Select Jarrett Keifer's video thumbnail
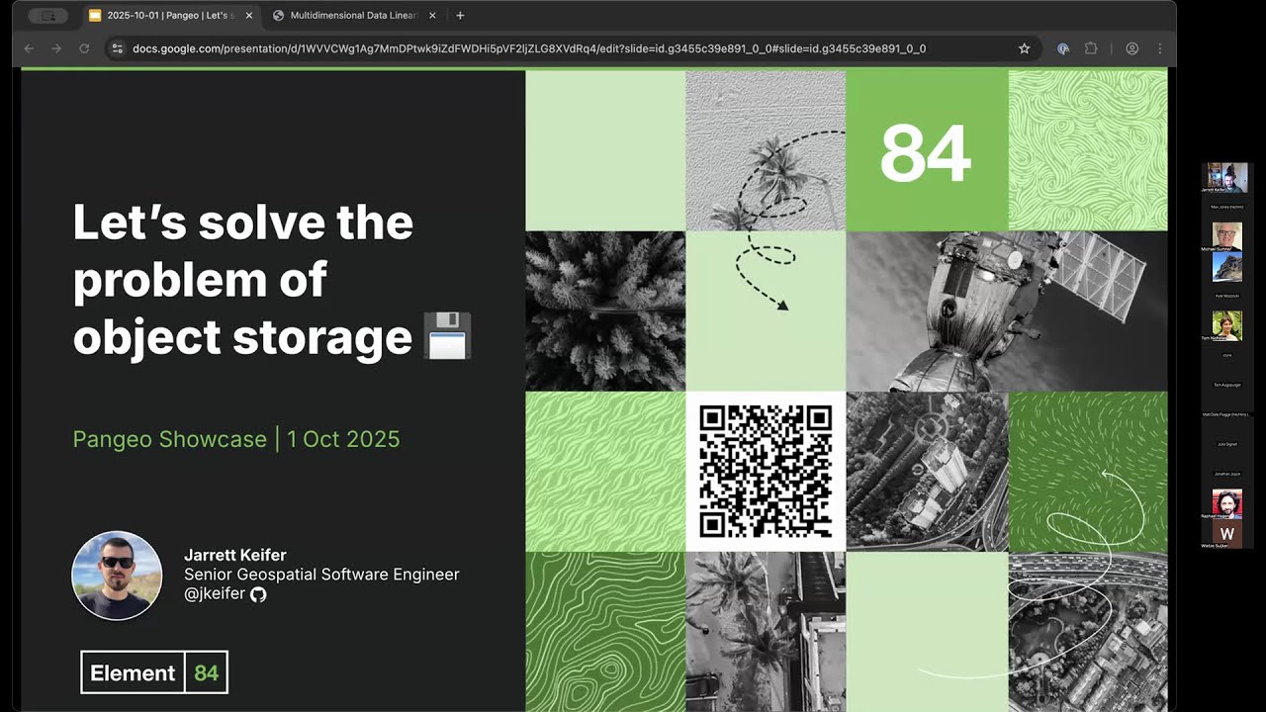Screen dimensions: 1266x712 1226,178
